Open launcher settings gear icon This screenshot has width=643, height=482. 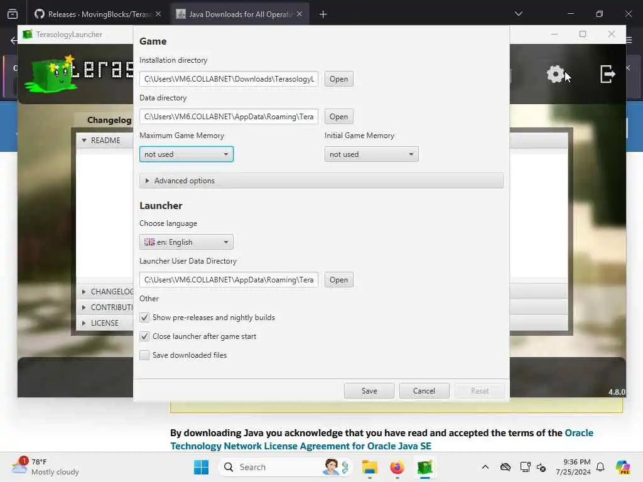556,74
